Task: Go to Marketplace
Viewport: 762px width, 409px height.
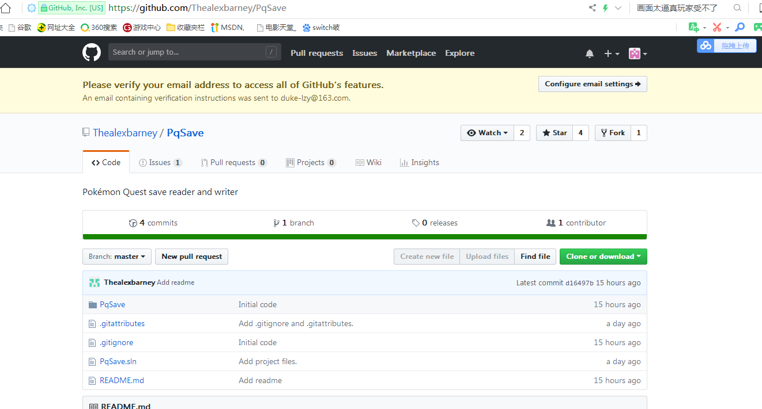Action: pos(411,53)
